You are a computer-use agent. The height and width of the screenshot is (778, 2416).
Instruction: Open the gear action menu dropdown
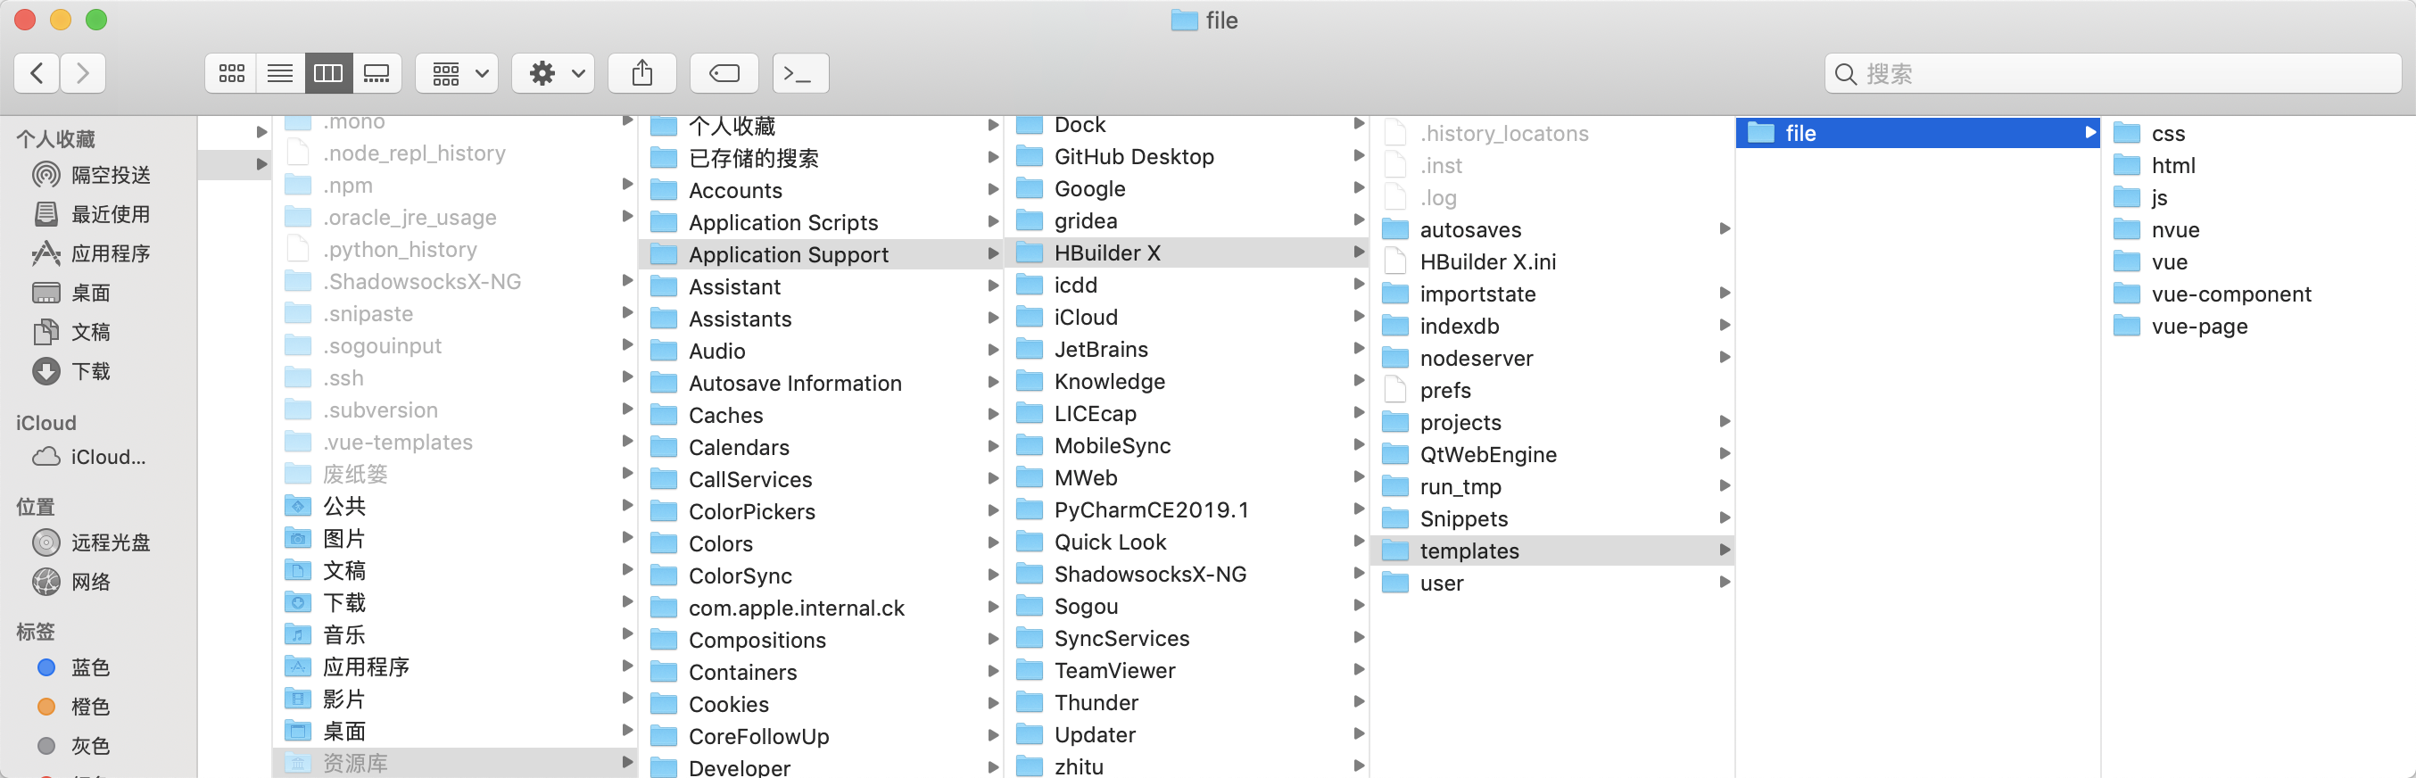click(556, 73)
